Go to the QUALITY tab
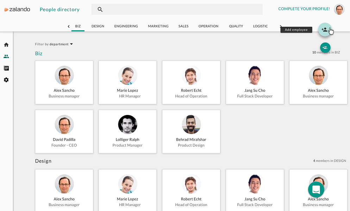Viewport: 350px width, 211px height. pyautogui.click(x=236, y=26)
